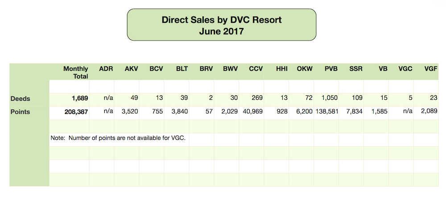Click the VGF points value 2,089
Viewport: 446px width, 197px height.
429,111
